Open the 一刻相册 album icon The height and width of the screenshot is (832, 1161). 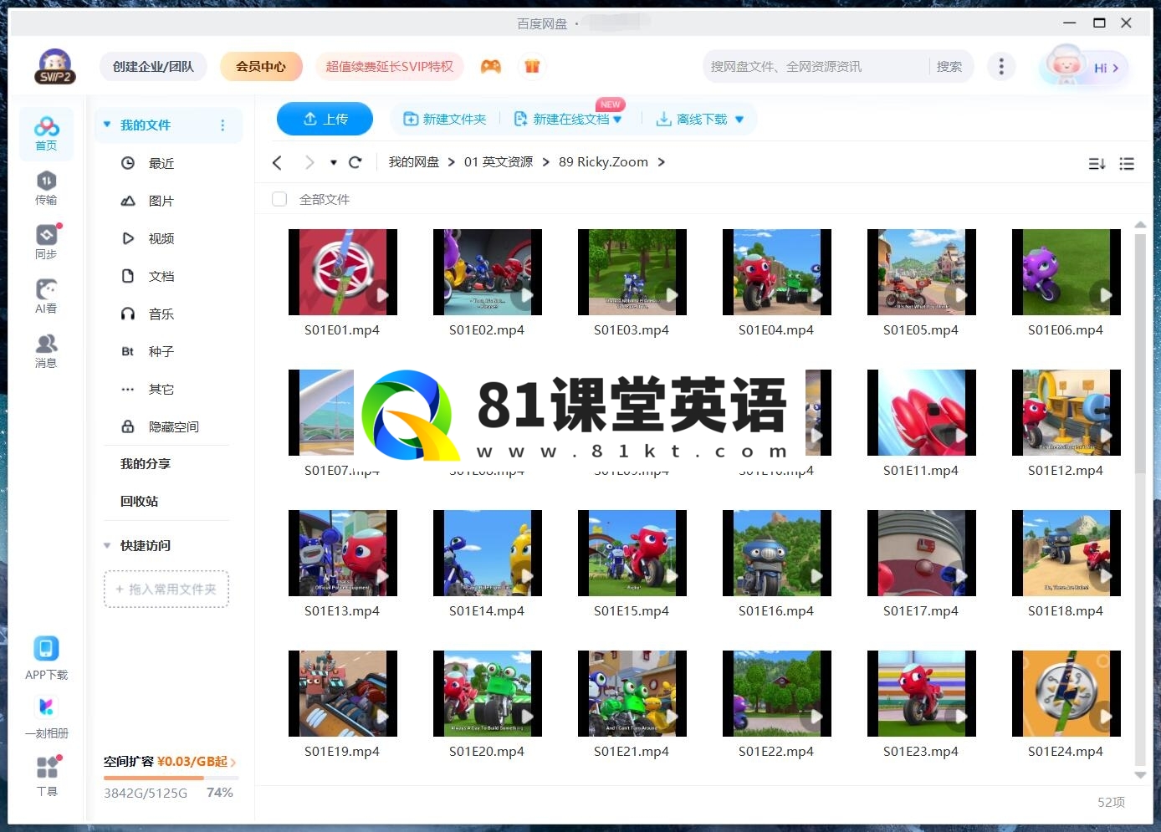46,717
